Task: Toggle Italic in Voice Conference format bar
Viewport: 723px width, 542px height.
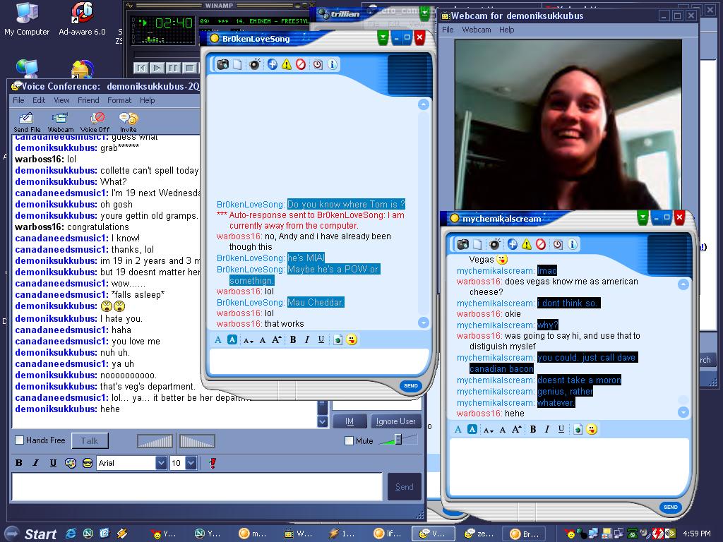Action: click(36, 463)
